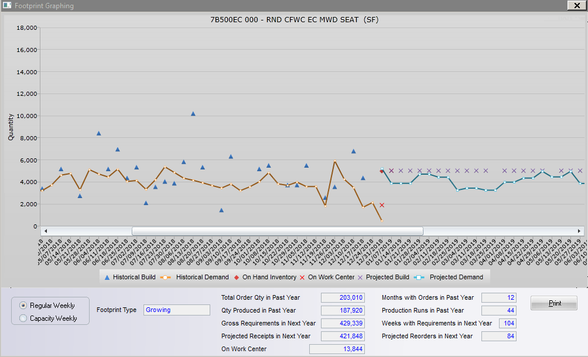588x357 pixels.
Task: Click the Total Order Qty in Past Year value
Action: pos(343,298)
